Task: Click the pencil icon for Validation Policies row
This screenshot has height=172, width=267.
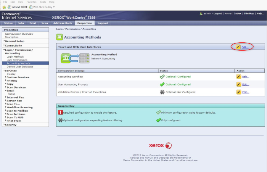Action: coord(238,92)
